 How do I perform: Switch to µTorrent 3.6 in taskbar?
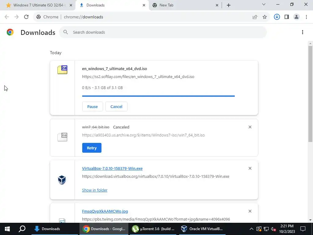pyautogui.click(x=153, y=229)
